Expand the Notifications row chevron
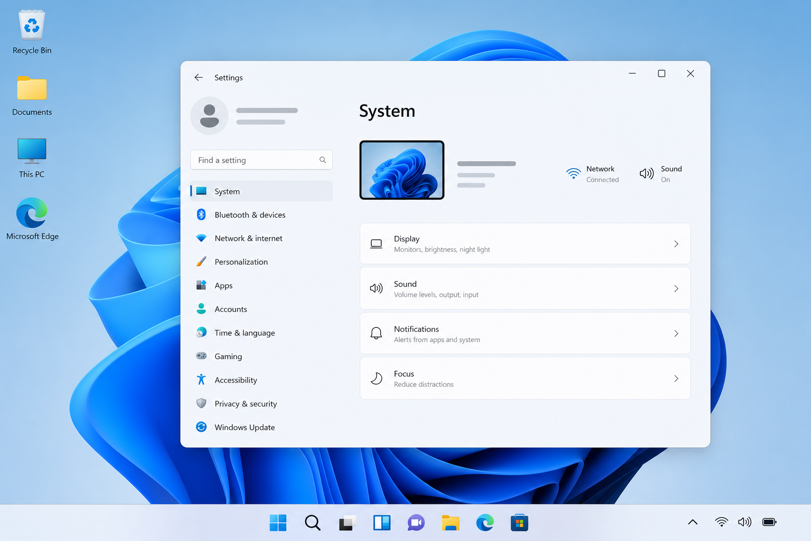 pyautogui.click(x=676, y=333)
